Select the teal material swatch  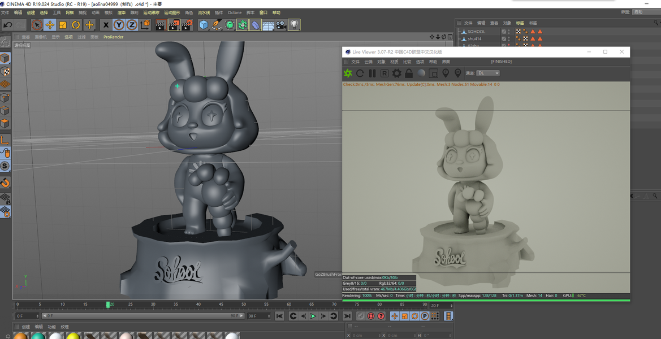(38, 336)
